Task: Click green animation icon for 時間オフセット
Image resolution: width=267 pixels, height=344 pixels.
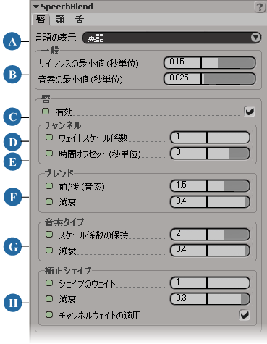Action: pos(49,154)
